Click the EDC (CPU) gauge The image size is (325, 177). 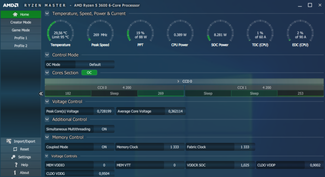tap(300, 33)
